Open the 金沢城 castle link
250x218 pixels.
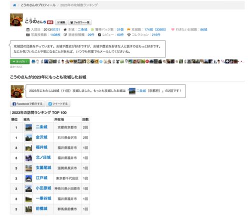[x=41, y=137]
